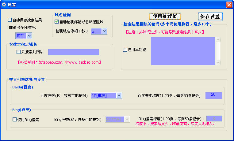Click the website domain input field

coord(73,52)
